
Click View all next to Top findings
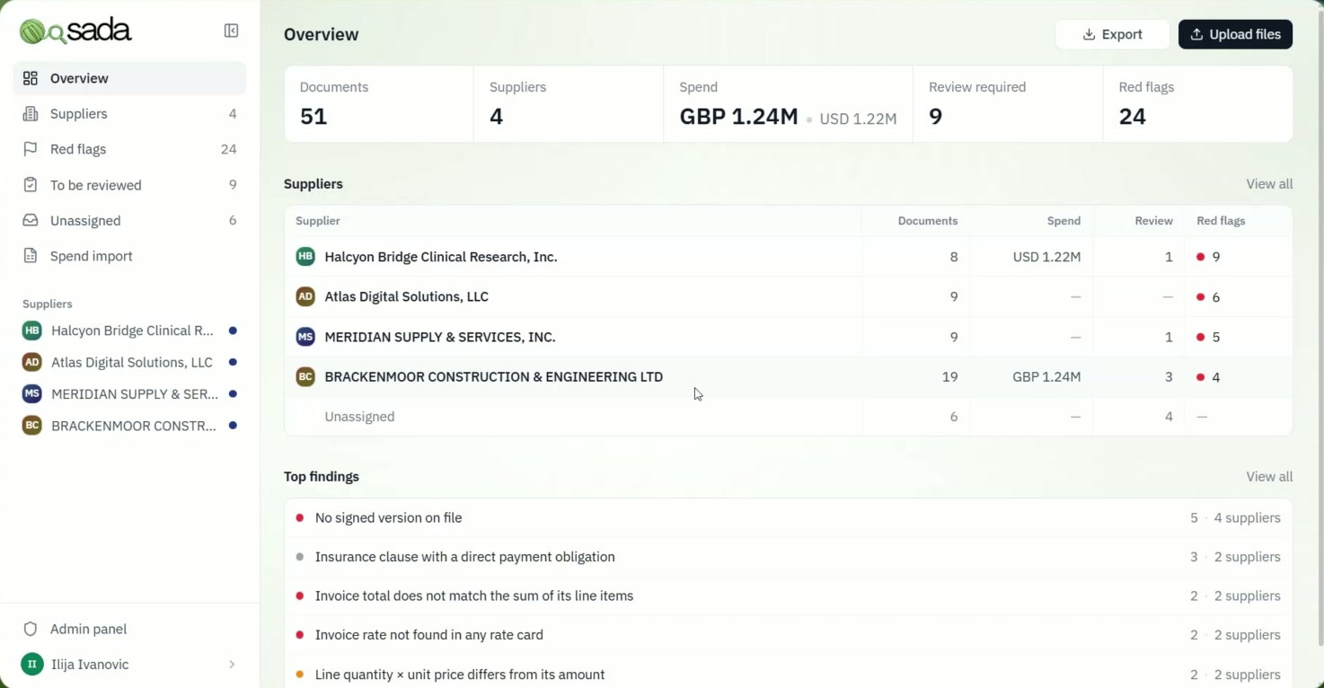(1269, 477)
